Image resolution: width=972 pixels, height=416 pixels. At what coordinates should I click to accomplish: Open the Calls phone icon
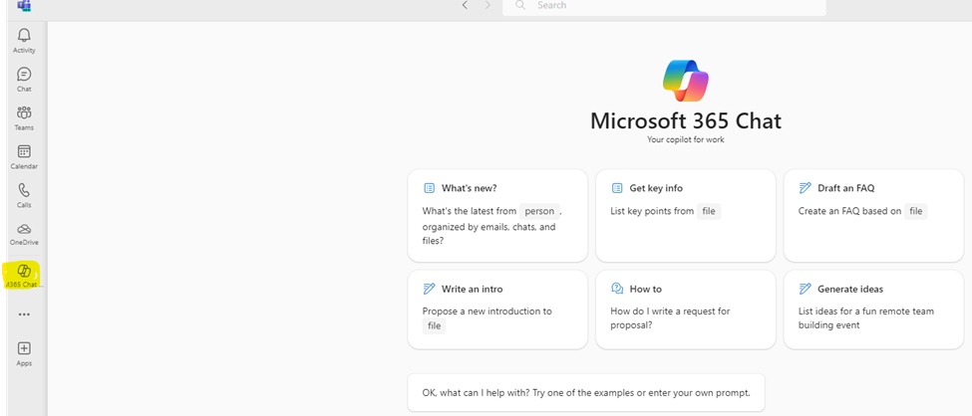pos(24,192)
